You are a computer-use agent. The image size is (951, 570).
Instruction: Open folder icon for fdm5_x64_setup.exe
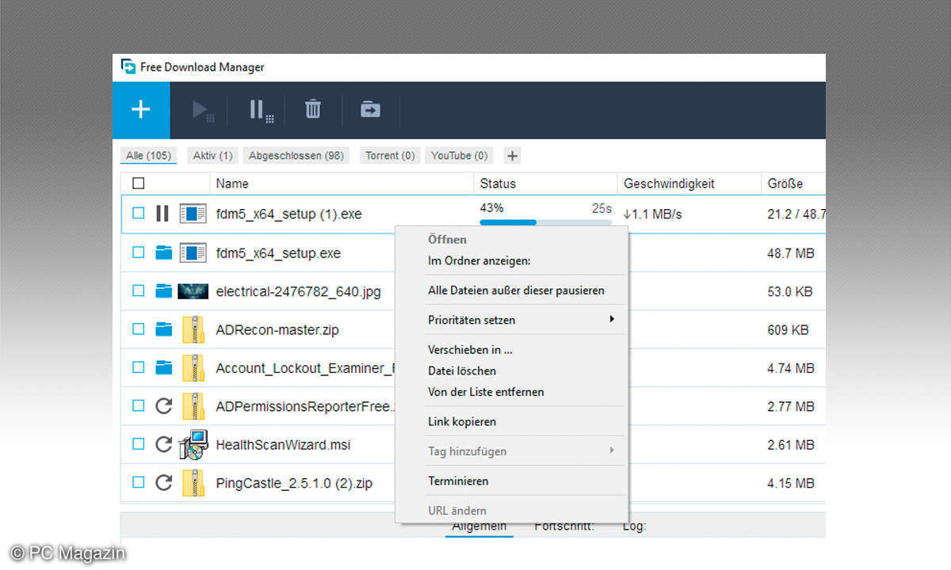pos(163,253)
